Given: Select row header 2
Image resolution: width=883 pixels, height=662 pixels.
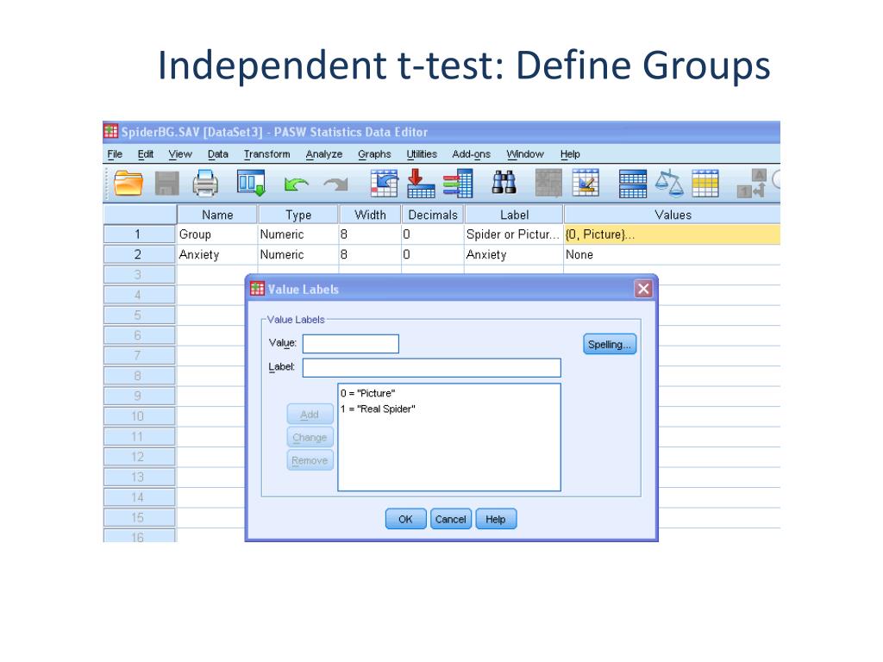Looking at the screenshot, I should (139, 254).
